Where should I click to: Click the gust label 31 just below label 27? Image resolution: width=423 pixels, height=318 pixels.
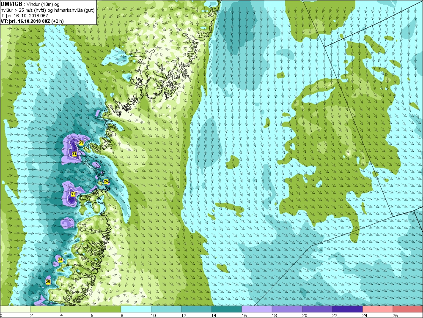[74, 154]
